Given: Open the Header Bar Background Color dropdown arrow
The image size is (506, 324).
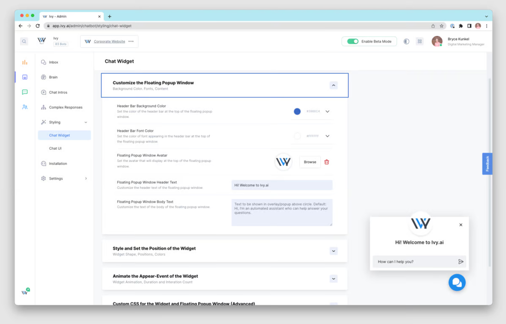Looking at the screenshot, I should tap(327, 111).
